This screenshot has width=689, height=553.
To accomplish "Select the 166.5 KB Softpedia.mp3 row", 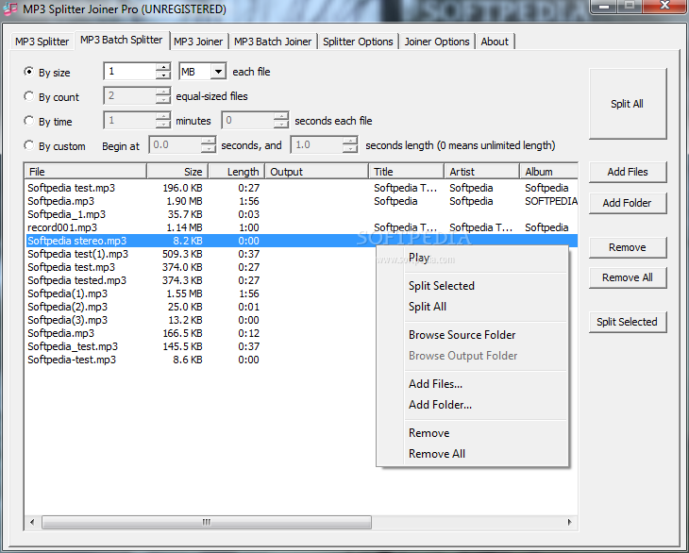I will click(200, 333).
